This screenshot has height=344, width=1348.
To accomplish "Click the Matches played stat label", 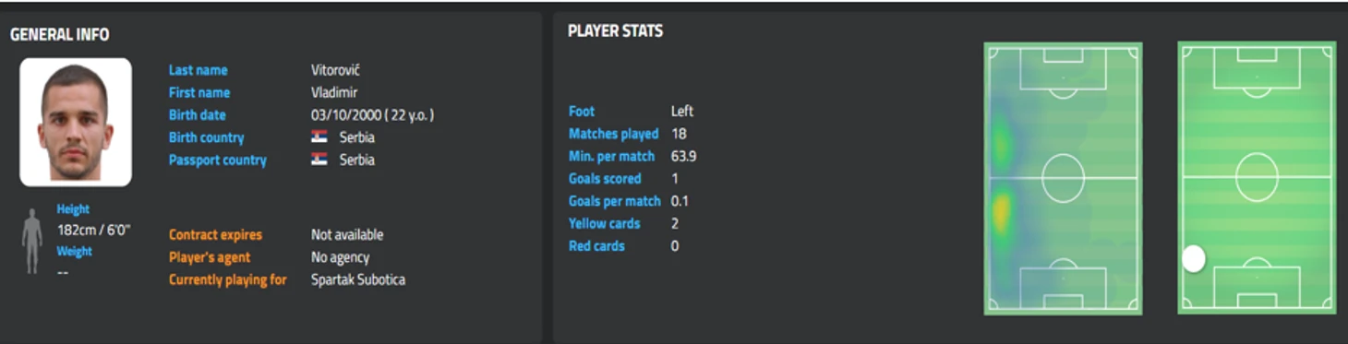I will pos(614,134).
